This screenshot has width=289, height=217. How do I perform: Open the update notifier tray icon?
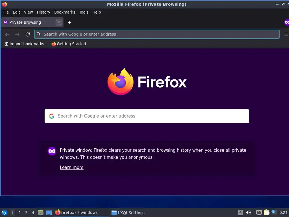[274, 212]
